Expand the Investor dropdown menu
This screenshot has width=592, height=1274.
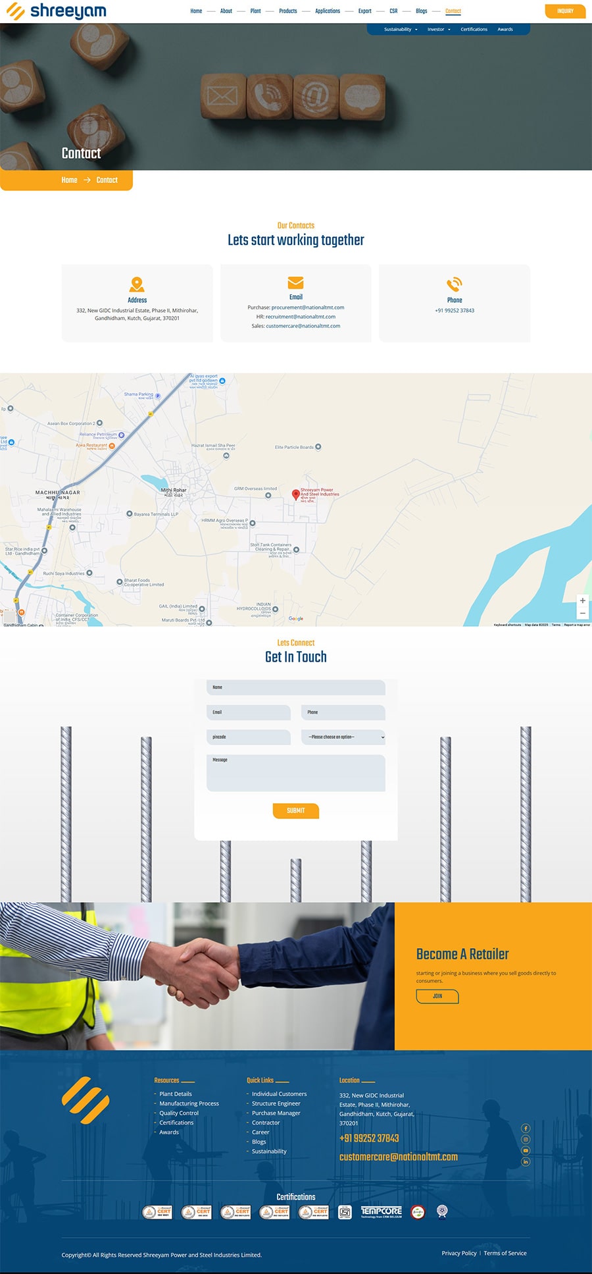tap(438, 30)
